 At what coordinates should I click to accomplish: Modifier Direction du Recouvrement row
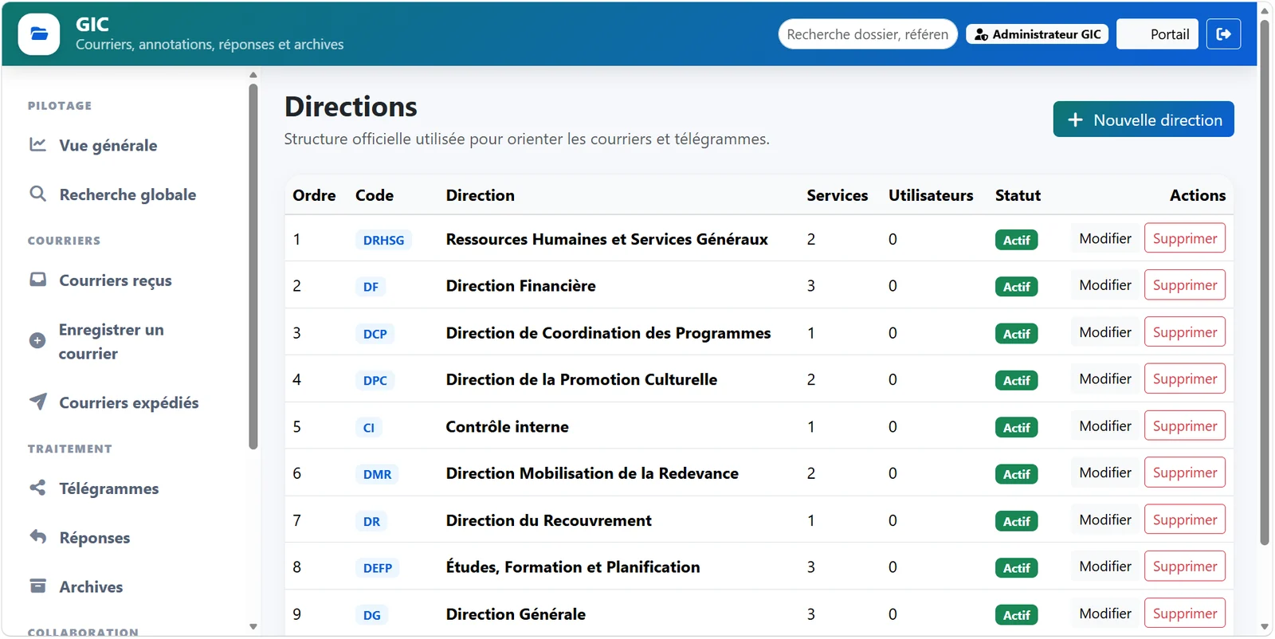[1104, 519]
